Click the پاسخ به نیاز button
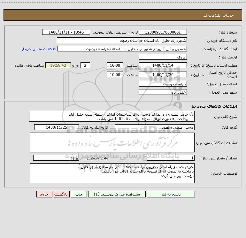This screenshot has height=238, width=246. tap(171, 194)
